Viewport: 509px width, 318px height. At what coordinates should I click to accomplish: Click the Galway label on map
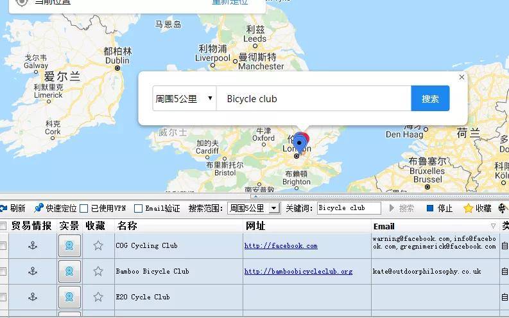tap(36, 66)
